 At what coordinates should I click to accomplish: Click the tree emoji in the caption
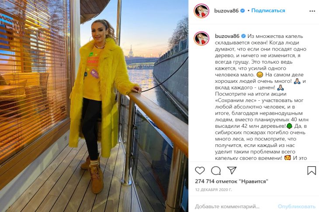(289, 126)
